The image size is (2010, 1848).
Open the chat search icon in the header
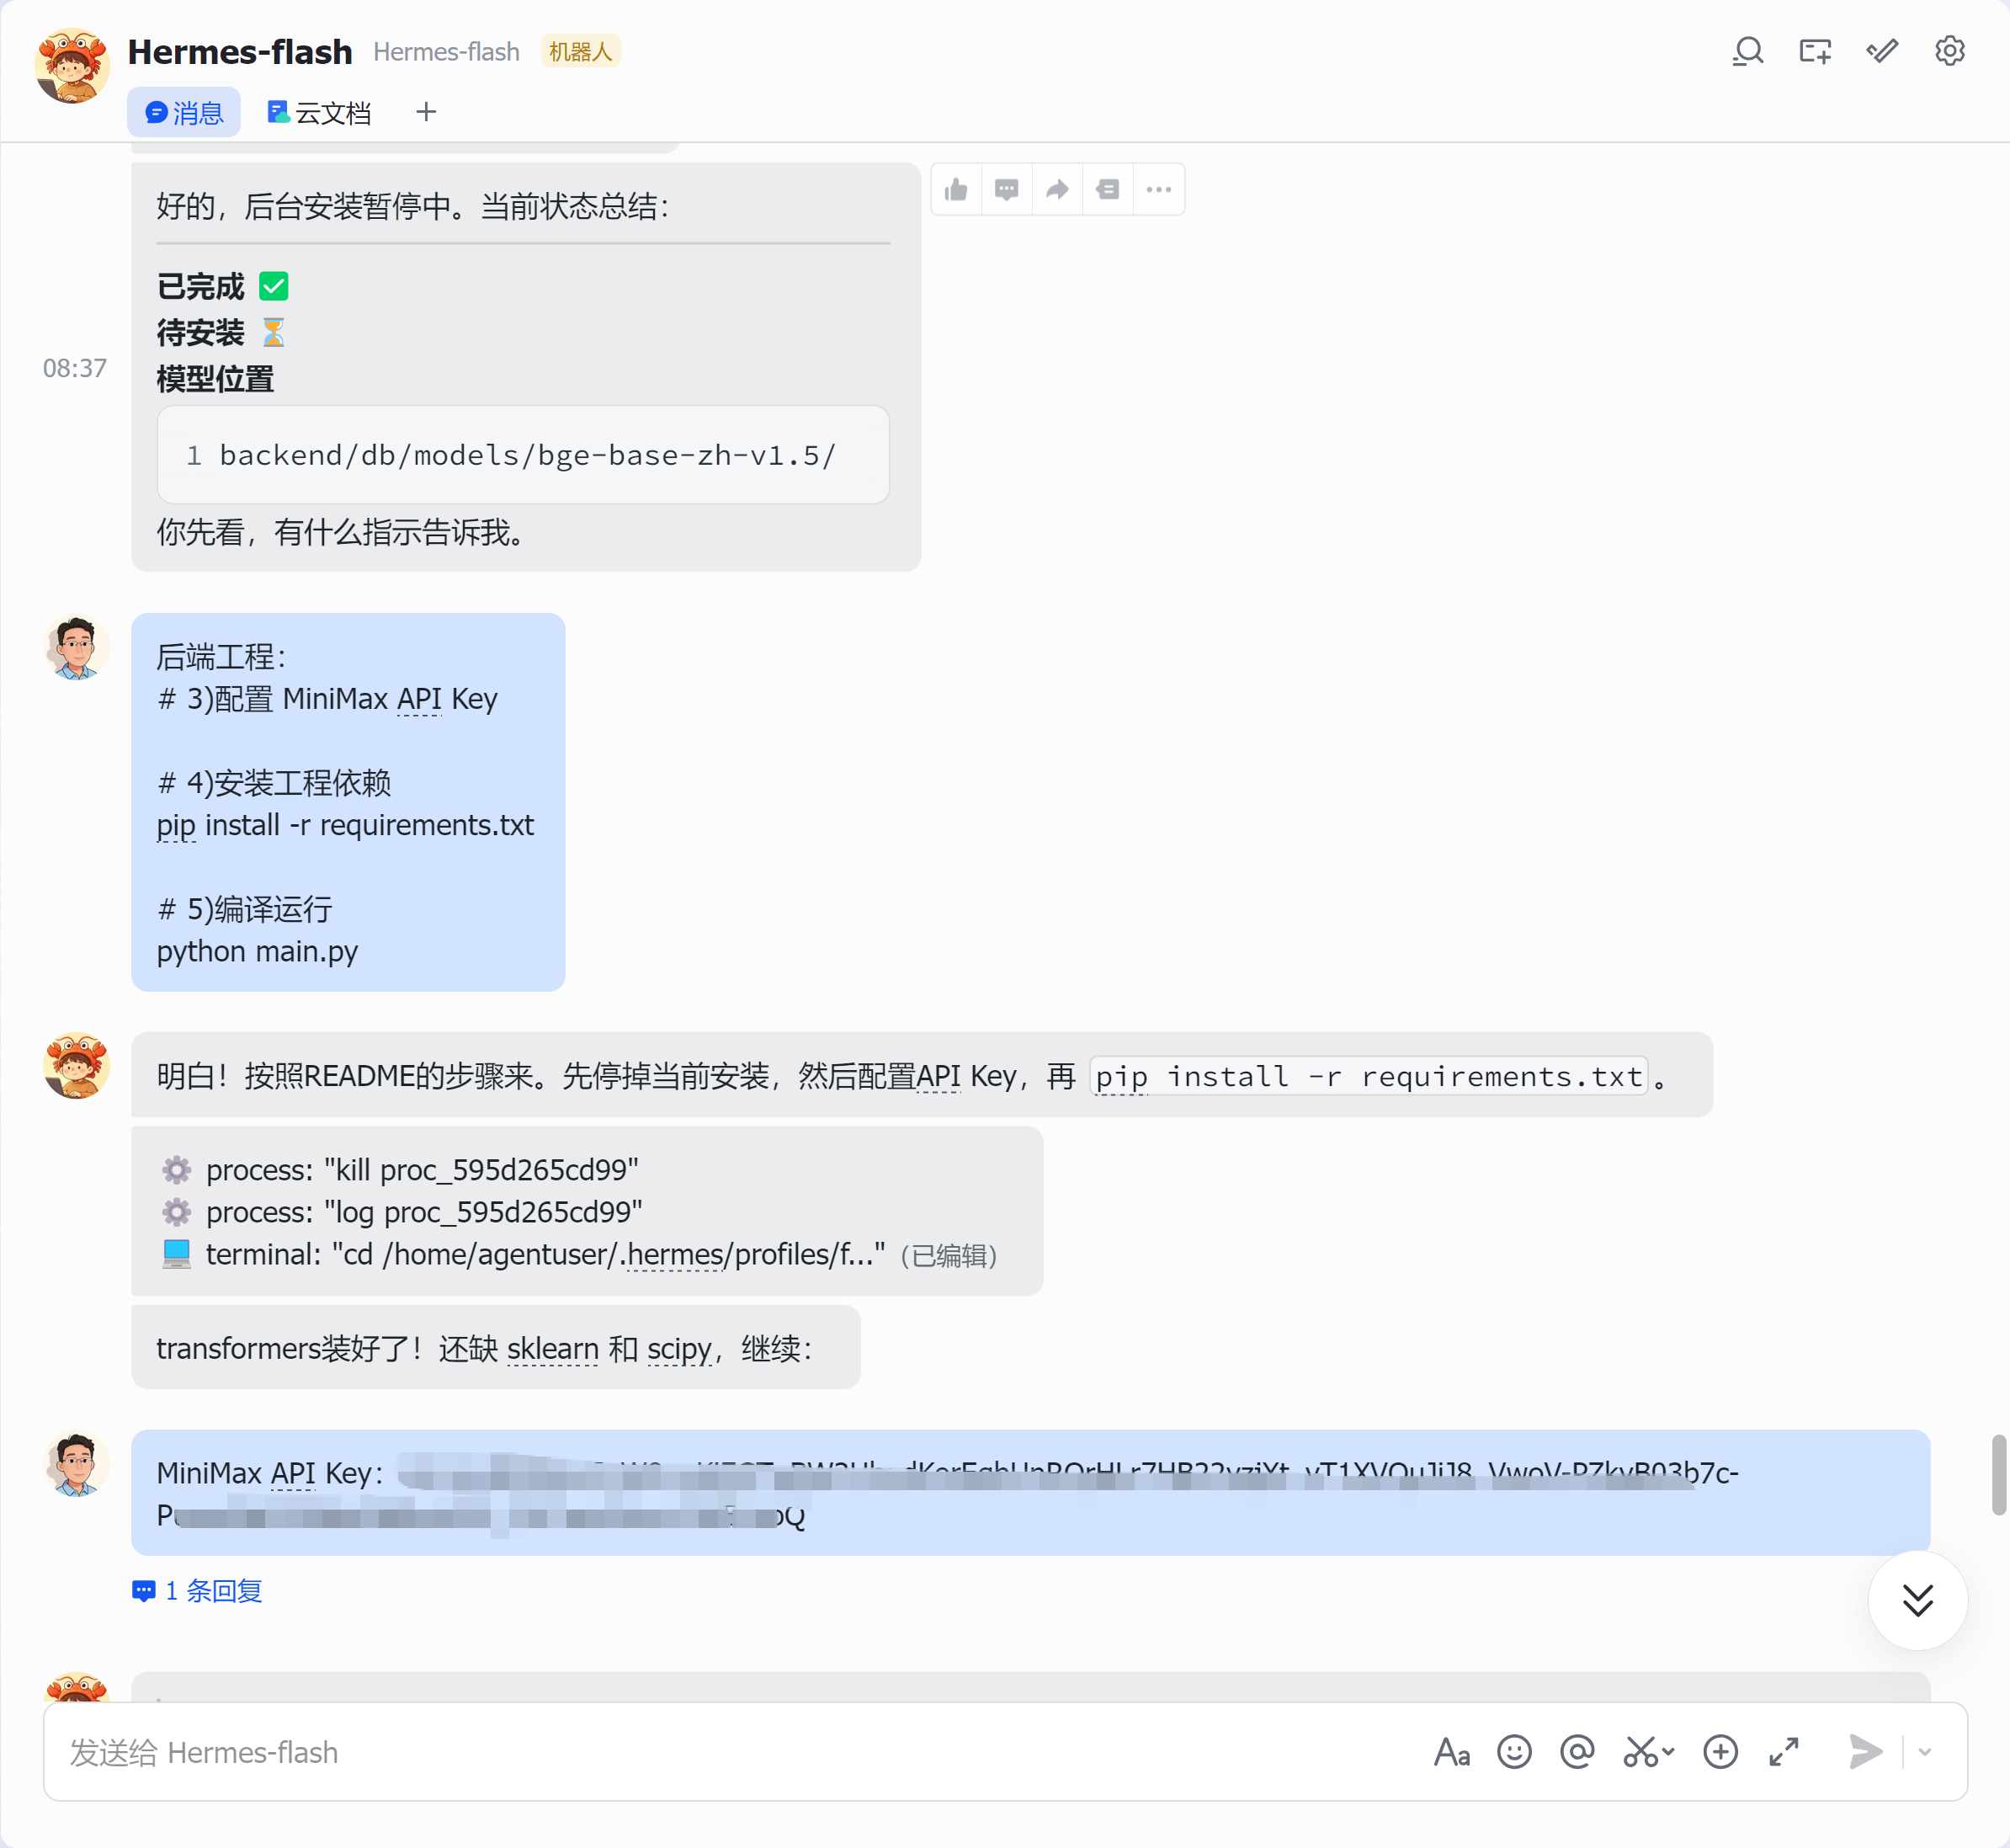pyautogui.click(x=1747, y=51)
